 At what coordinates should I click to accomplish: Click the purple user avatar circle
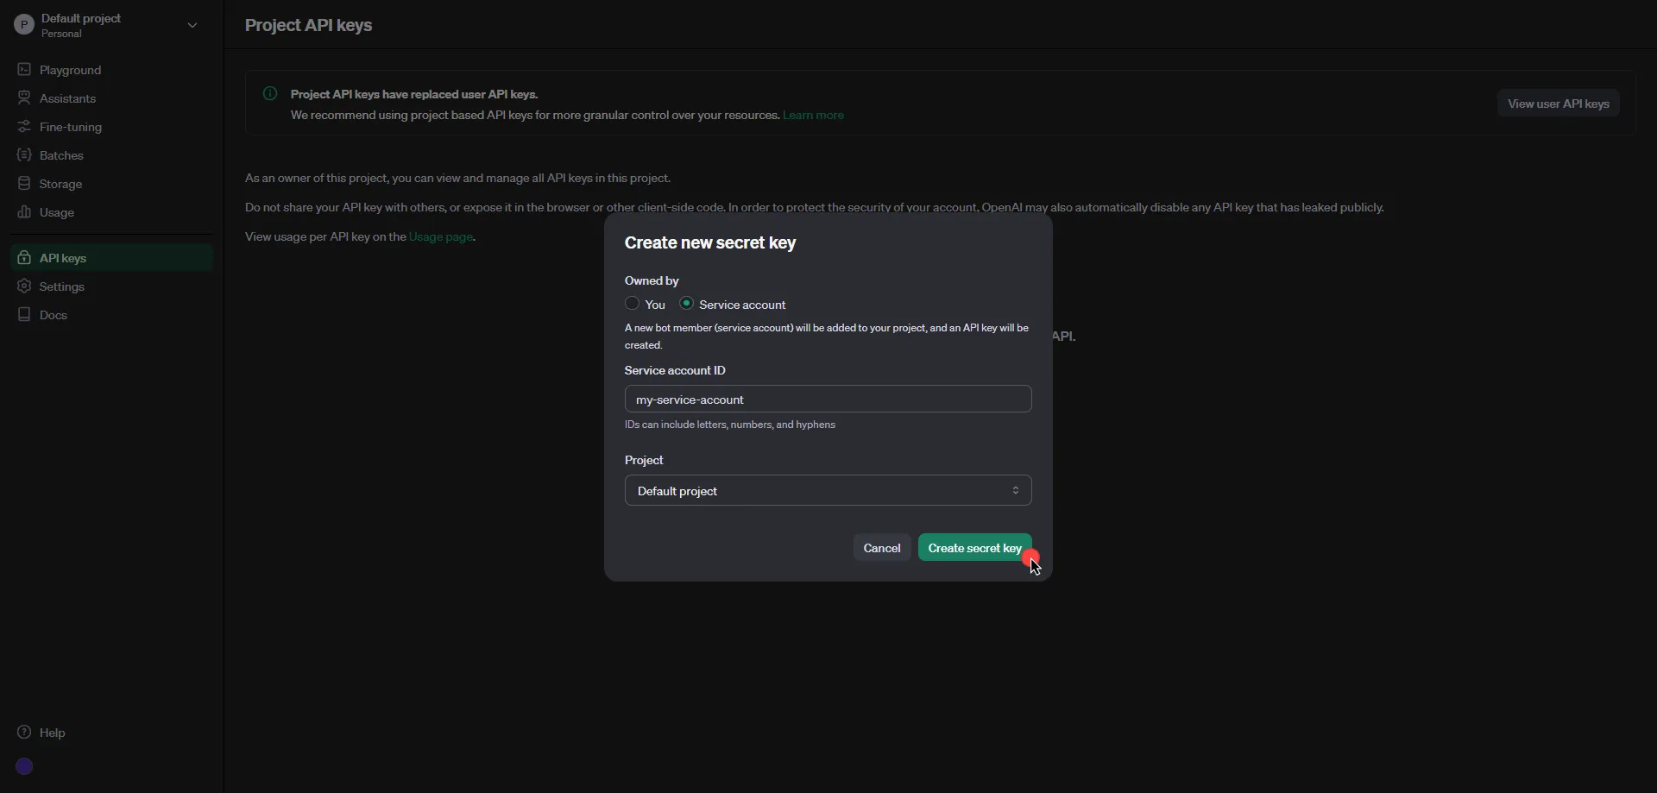pyautogui.click(x=24, y=766)
